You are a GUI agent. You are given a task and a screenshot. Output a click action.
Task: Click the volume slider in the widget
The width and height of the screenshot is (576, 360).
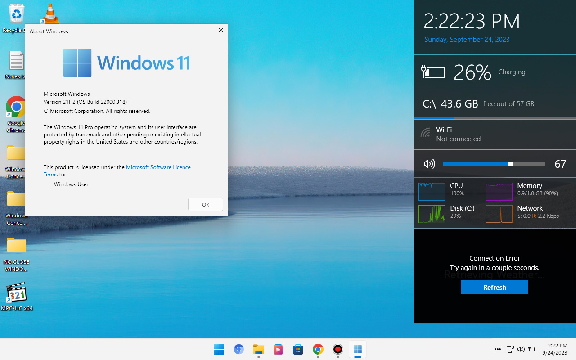494,164
